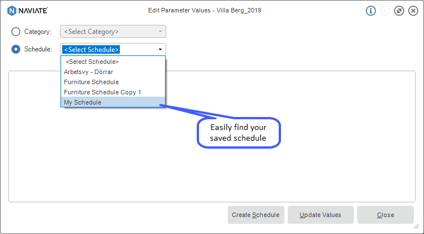Select the Category radio button
Image resolution: width=424 pixels, height=234 pixels.
[16, 32]
